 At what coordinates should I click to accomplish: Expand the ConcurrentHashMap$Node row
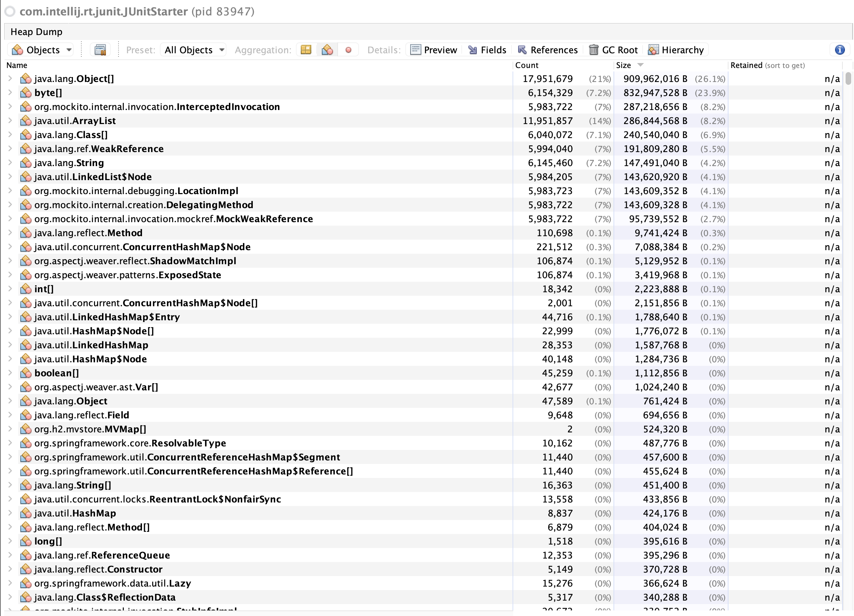pyautogui.click(x=10, y=247)
